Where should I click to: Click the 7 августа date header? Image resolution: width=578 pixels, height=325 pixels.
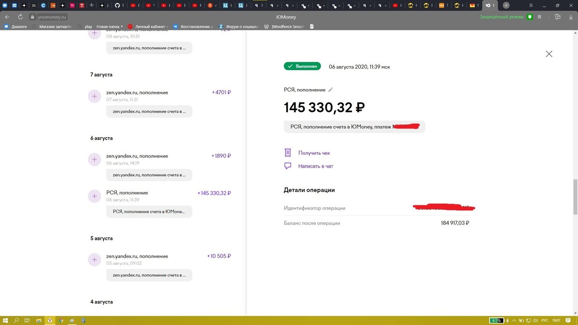101,75
